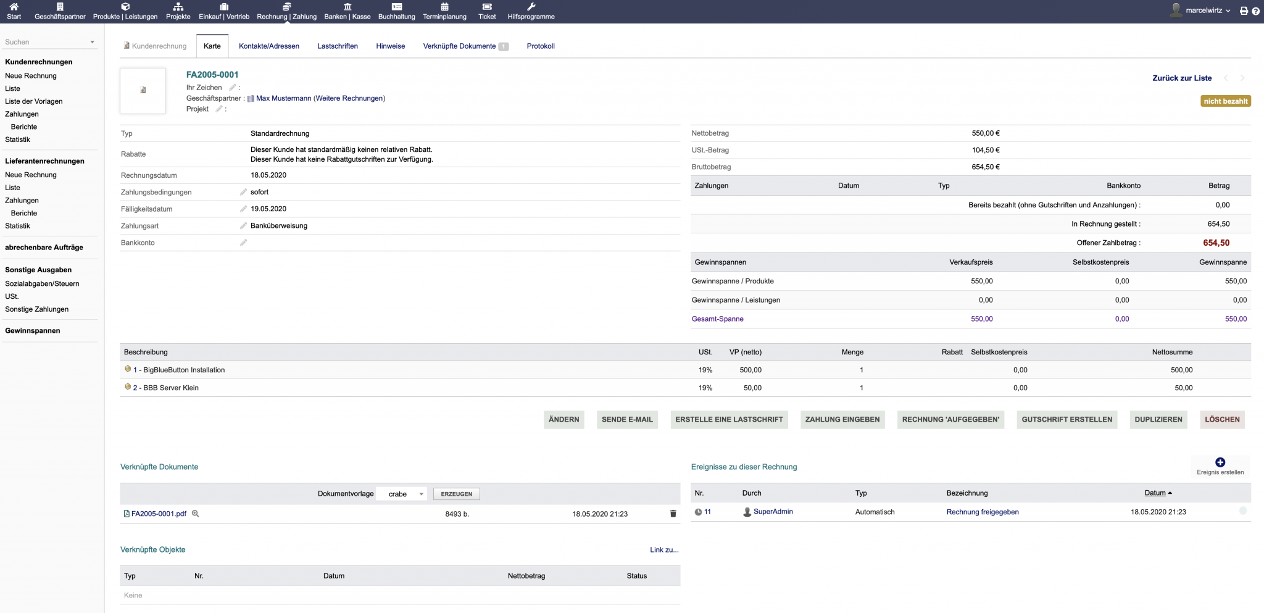The width and height of the screenshot is (1264, 613).
Task: Open Rechnung | Zahlung module
Action: coord(286,11)
